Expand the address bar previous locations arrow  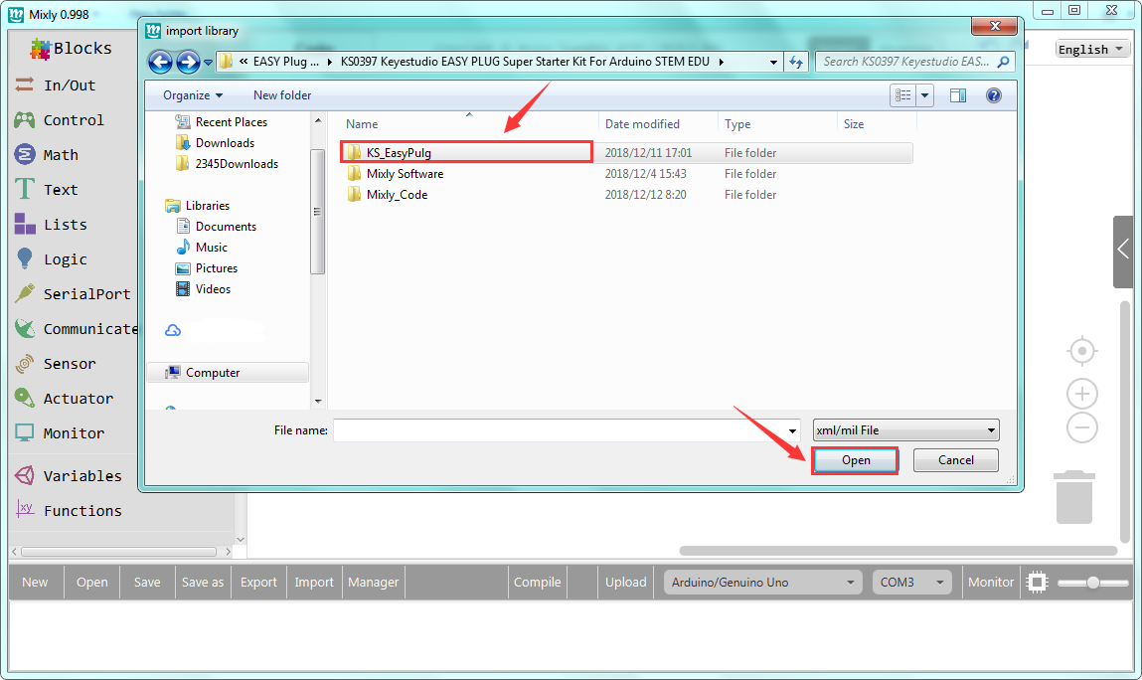773,62
